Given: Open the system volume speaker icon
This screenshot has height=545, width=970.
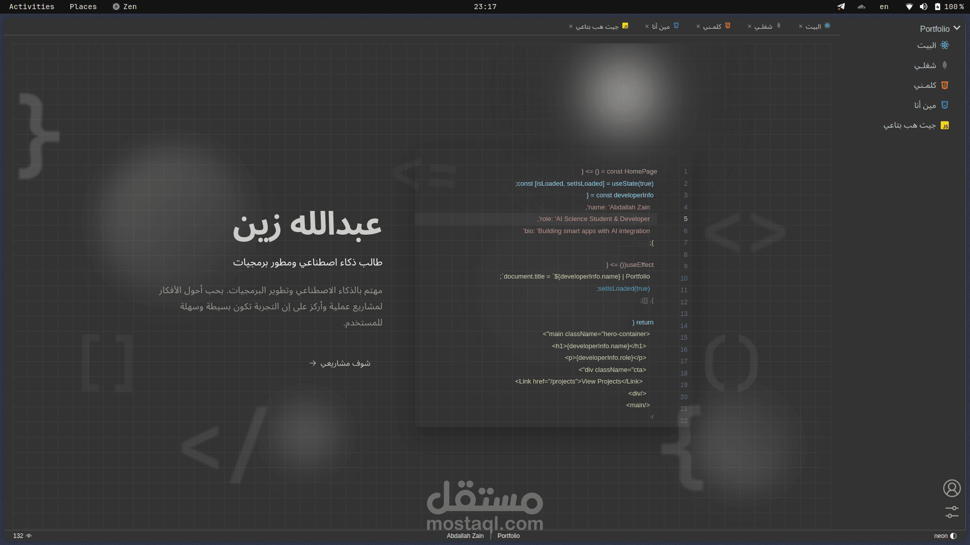Looking at the screenshot, I should pyautogui.click(x=924, y=7).
